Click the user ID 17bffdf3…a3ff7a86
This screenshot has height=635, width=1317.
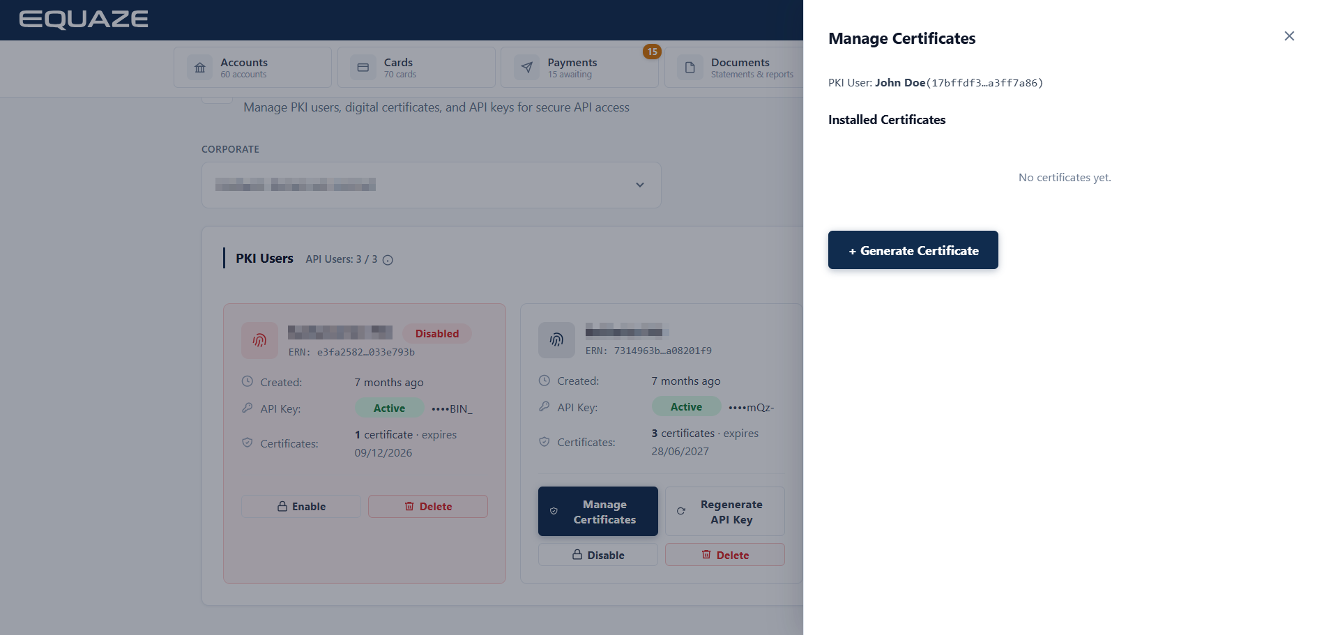click(x=984, y=83)
